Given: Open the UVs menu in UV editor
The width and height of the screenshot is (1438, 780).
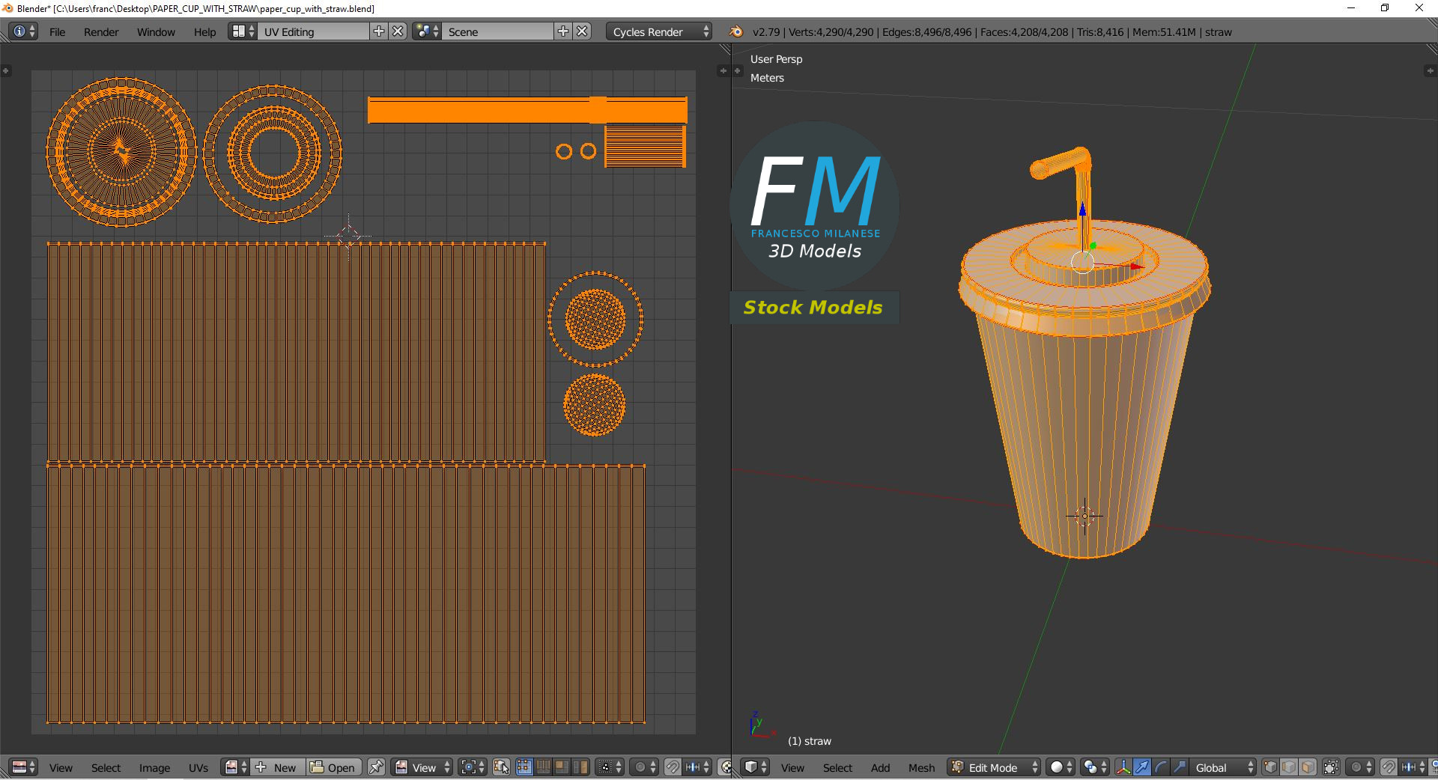Looking at the screenshot, I should (198, 767).
